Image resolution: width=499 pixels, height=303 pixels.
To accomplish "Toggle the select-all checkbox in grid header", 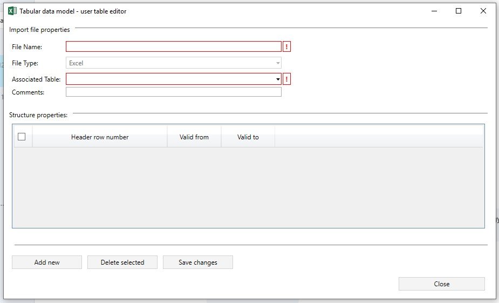I will tap(22, 137).
